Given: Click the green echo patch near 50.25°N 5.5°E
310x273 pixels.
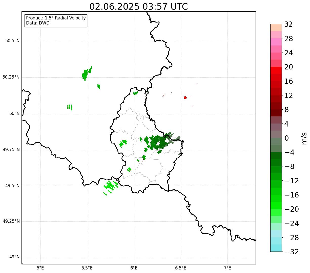Looking at the screenshot, I should click(x=86, y=73).
